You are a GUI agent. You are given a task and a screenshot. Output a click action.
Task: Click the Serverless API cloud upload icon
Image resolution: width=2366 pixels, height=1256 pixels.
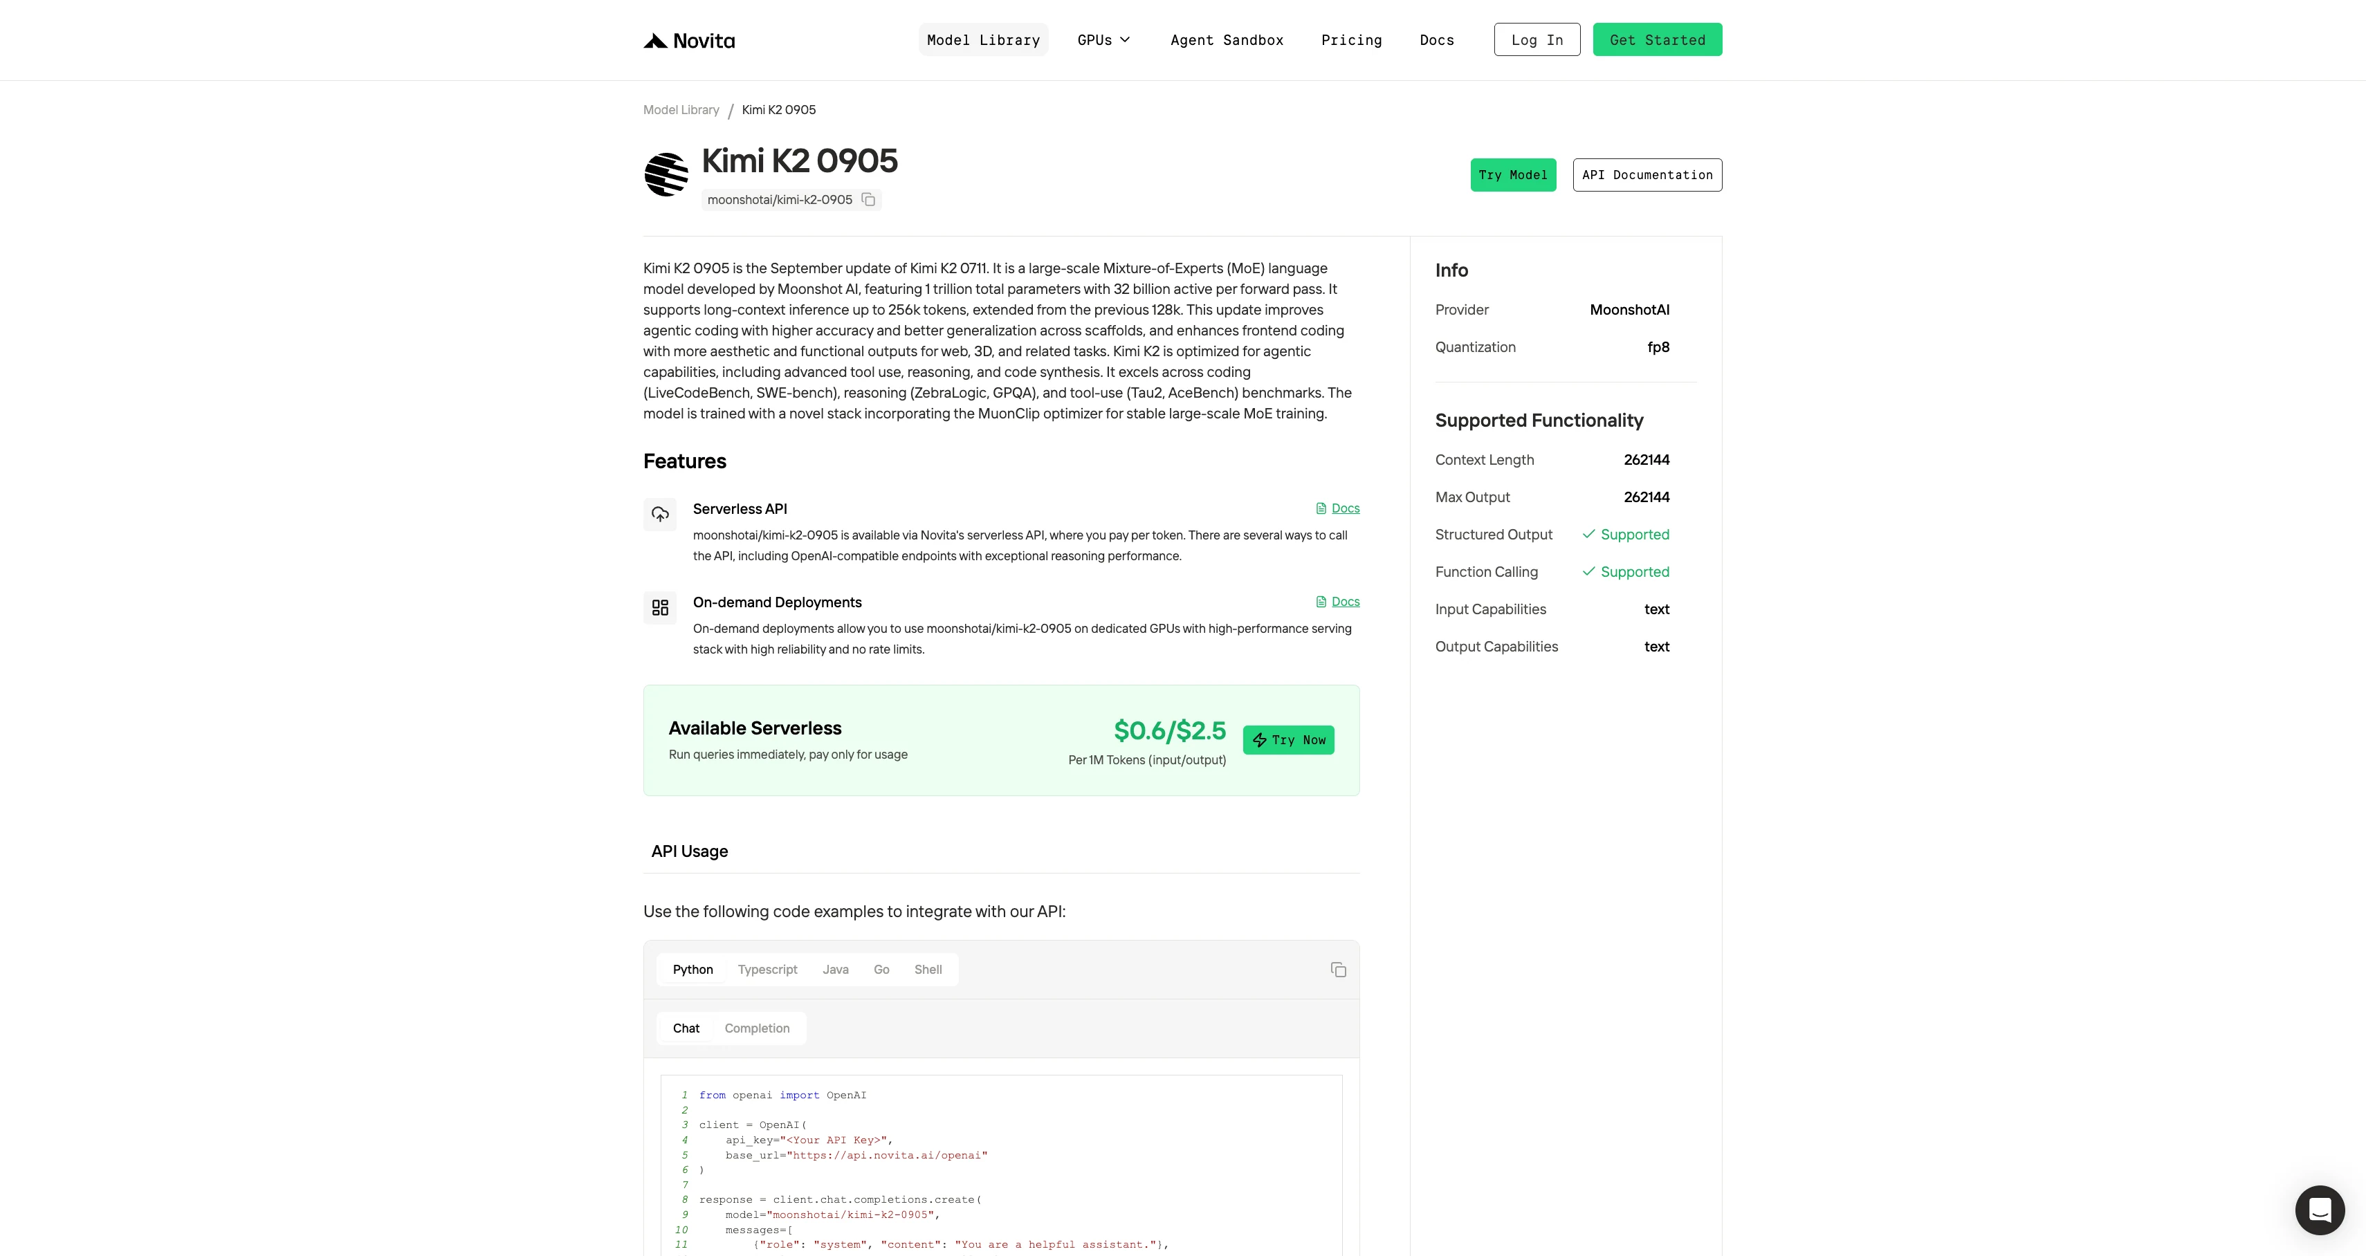pyautogui.click(x=659, y=514)
